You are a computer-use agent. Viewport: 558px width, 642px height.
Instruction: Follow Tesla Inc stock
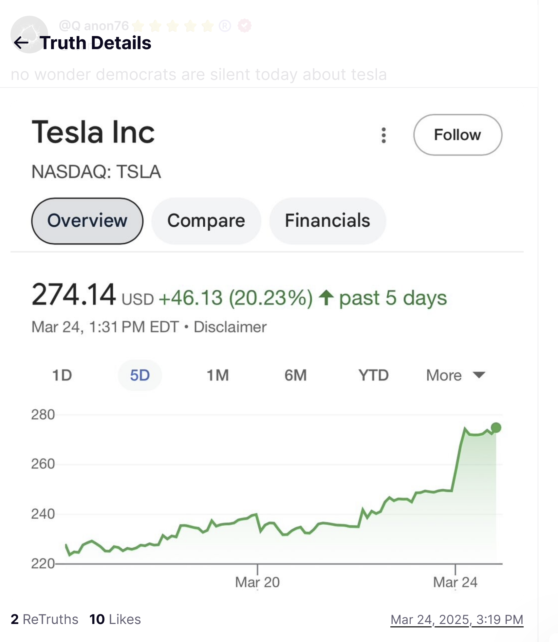tap(457, 135)
